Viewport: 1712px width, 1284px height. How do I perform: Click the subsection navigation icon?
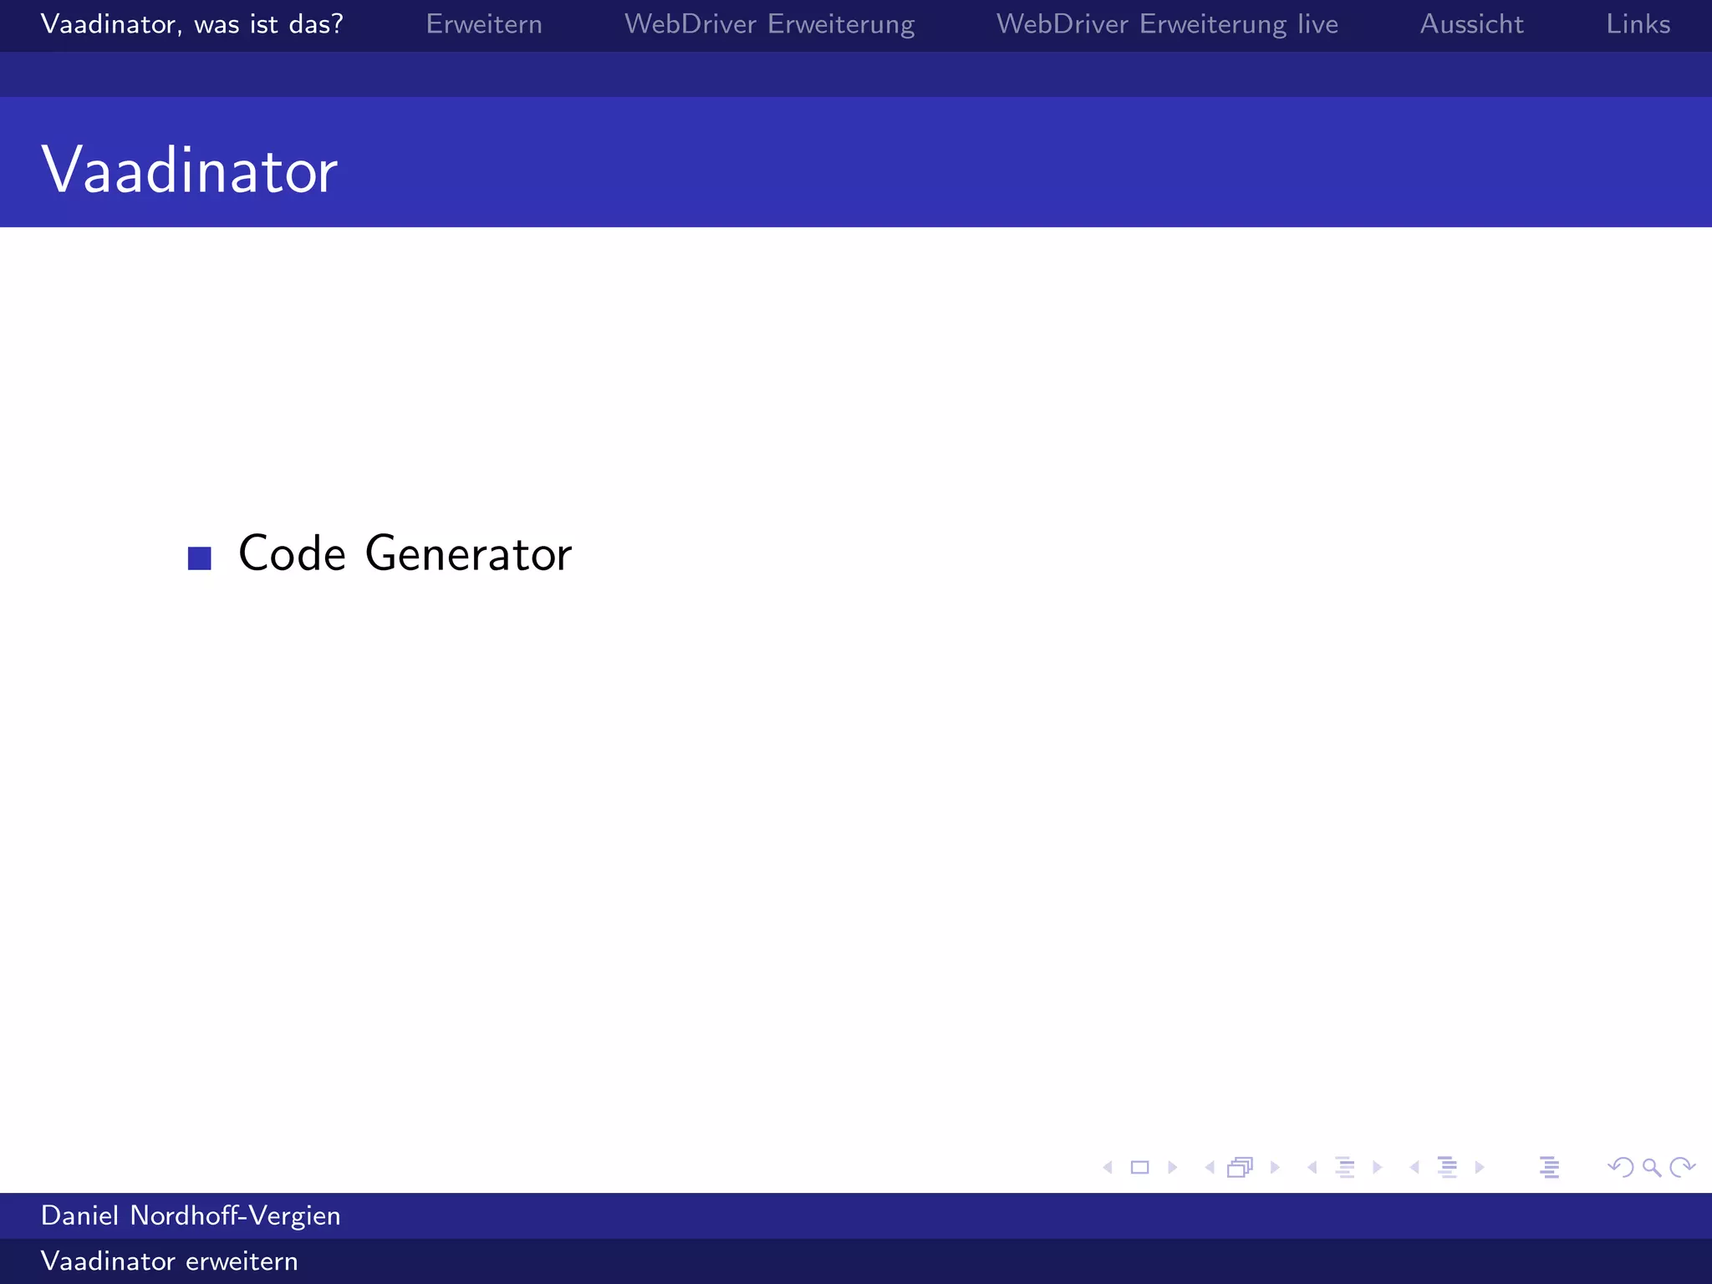coord(1345,1167)
